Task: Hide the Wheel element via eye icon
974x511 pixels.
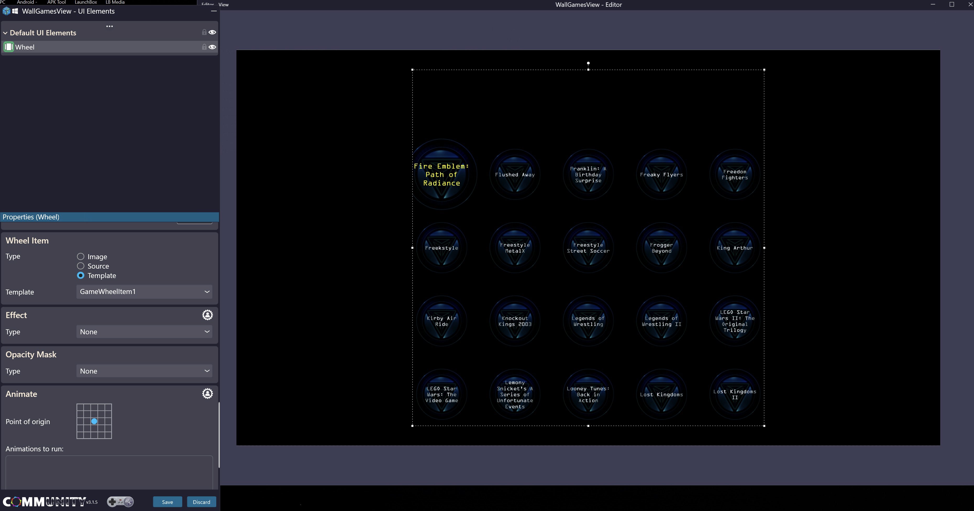Action: click(213, 47)
